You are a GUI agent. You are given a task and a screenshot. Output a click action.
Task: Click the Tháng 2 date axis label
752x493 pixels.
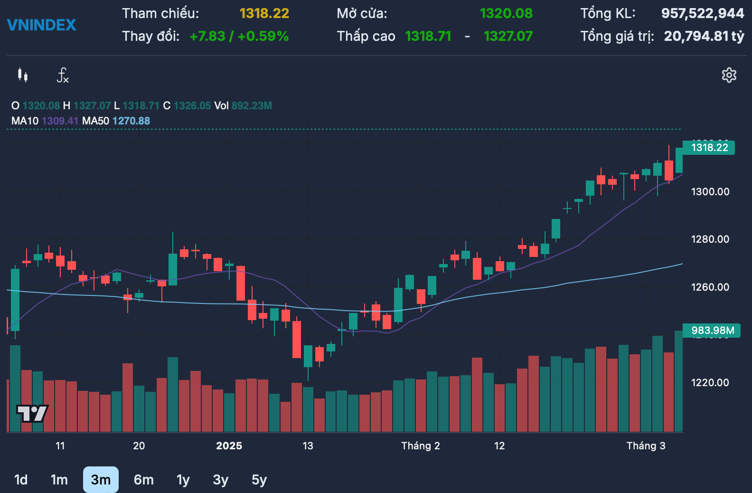click(x=421, y=446)
